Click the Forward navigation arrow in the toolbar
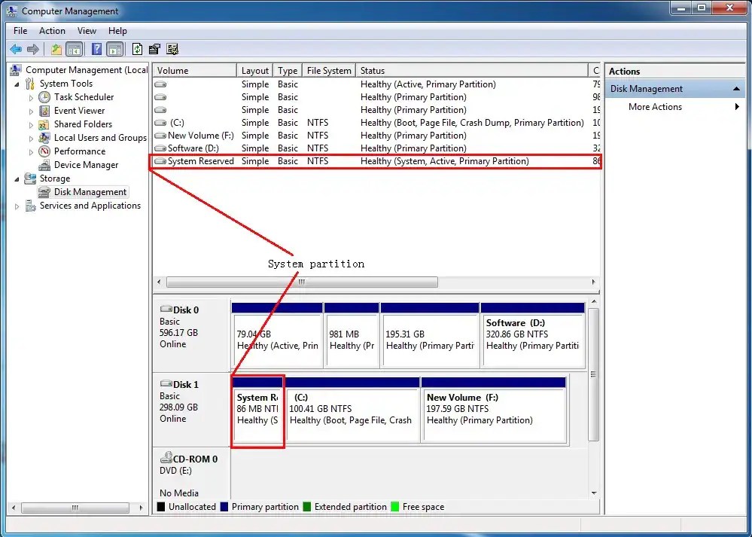The width and height of the screenshot is (752, 537). (33, 49)
